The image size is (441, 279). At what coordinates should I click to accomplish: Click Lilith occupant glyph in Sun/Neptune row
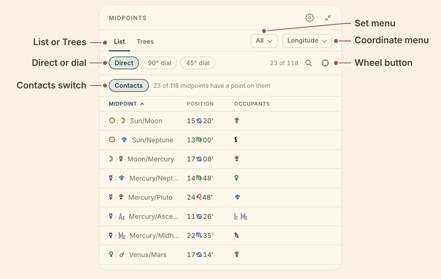point(236,140)
